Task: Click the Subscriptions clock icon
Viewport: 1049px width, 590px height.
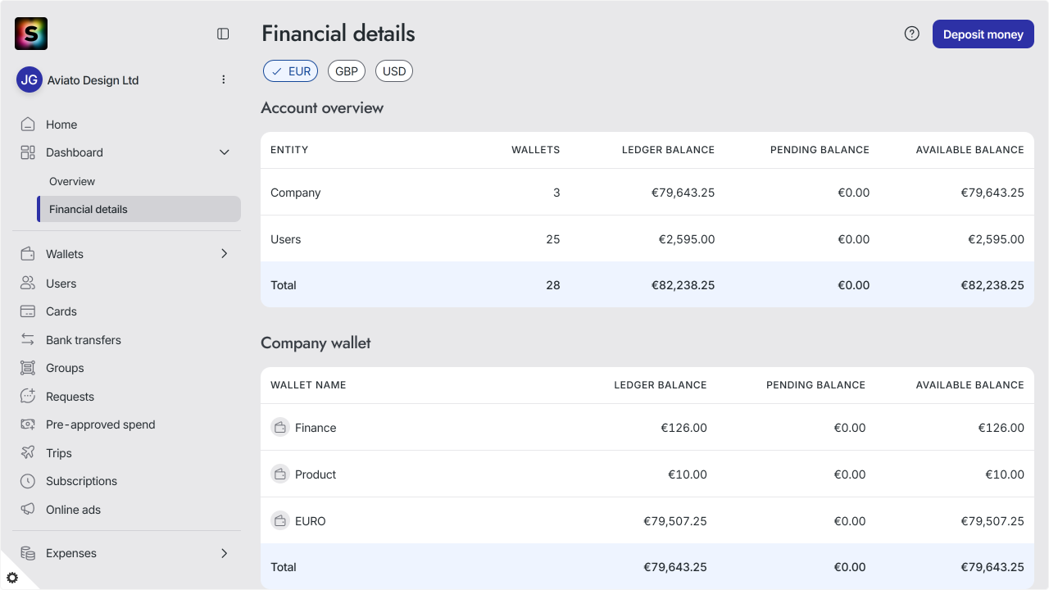Action: (x=28, y=481)
